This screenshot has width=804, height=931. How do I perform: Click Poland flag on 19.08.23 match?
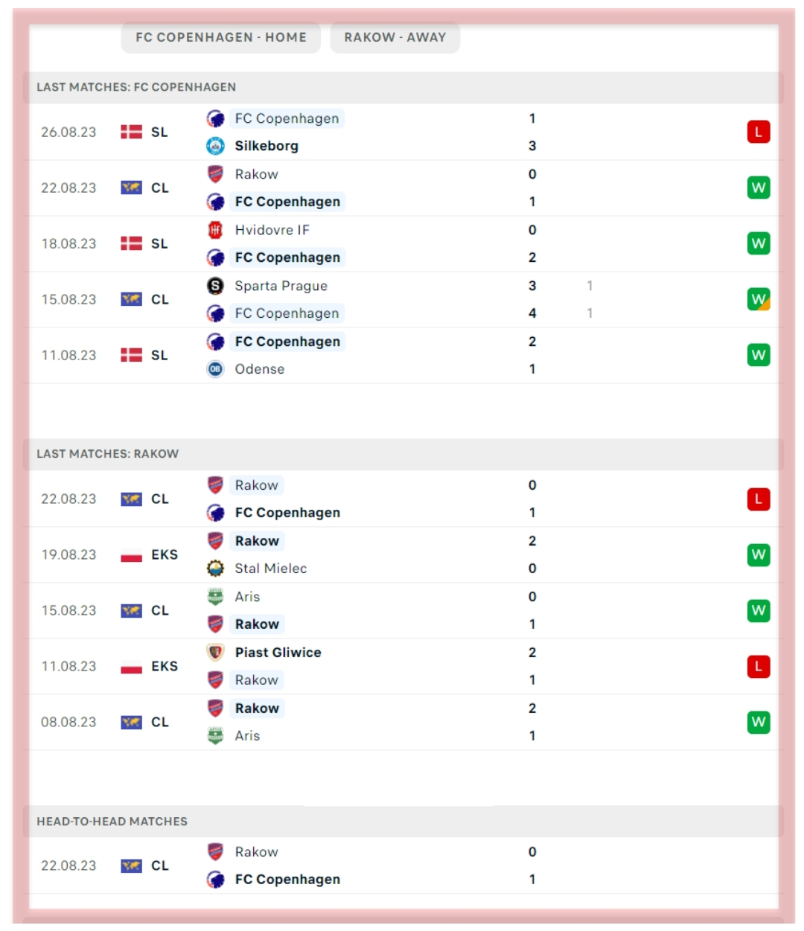(131, 555)
